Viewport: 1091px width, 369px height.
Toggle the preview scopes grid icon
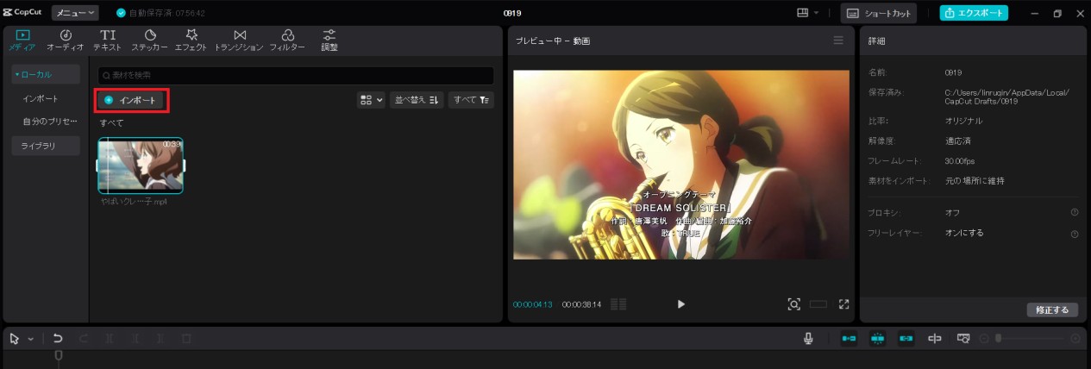tap(618, 304)
